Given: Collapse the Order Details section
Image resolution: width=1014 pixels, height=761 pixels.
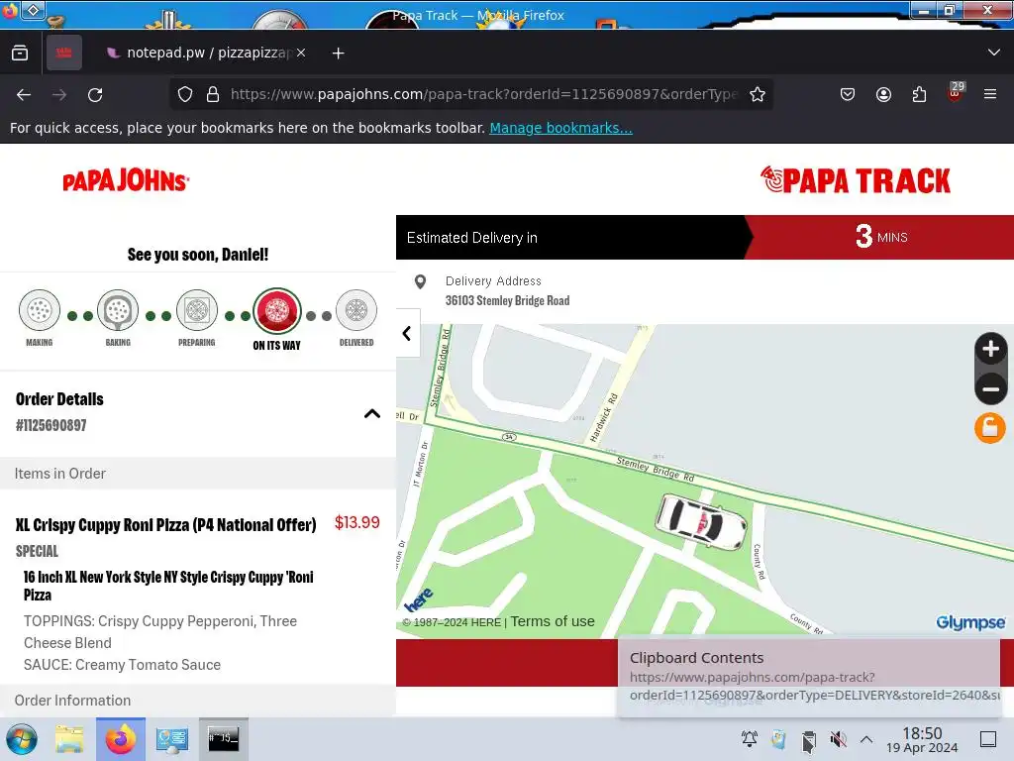Looking at the screenshot, I should click(x=372, y=413).
